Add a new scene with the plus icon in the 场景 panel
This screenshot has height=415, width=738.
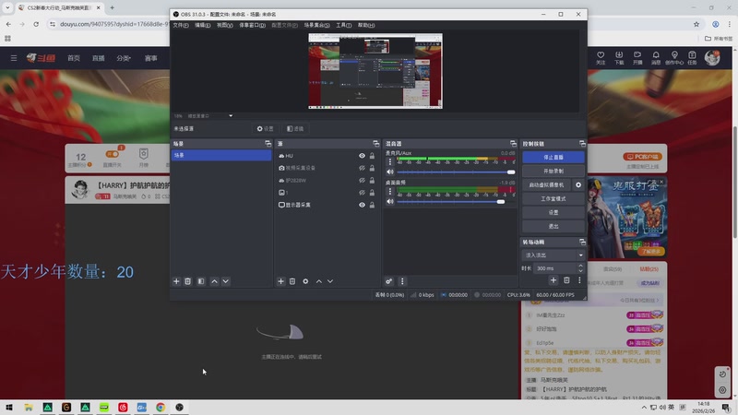click(x=176, y=281)
